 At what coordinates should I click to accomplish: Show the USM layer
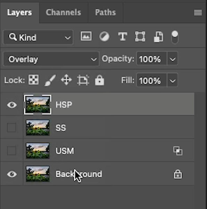pos(11,151)
